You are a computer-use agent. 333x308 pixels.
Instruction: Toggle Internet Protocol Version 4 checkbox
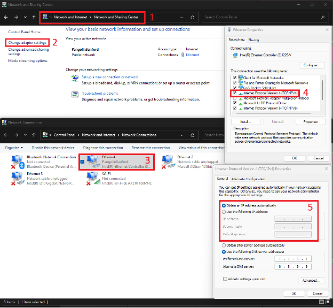(x=235, y=93)
